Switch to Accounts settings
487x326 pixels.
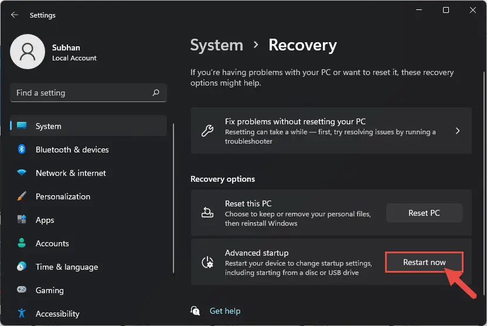click(88, 243)
